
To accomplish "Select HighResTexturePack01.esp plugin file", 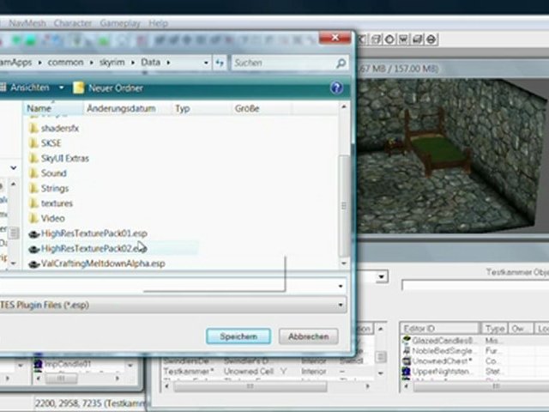I will pyautogui.click(x=94, y=233).
